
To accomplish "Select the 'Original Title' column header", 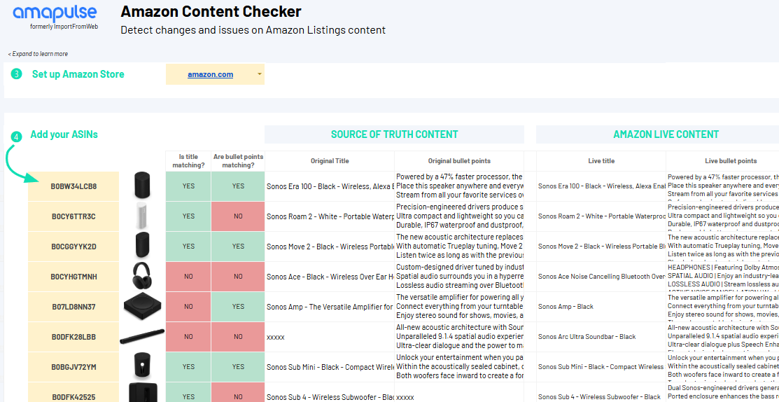I will coord(330,161).
